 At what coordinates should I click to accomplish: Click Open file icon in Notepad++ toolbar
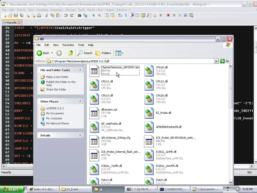pos(10,15)
